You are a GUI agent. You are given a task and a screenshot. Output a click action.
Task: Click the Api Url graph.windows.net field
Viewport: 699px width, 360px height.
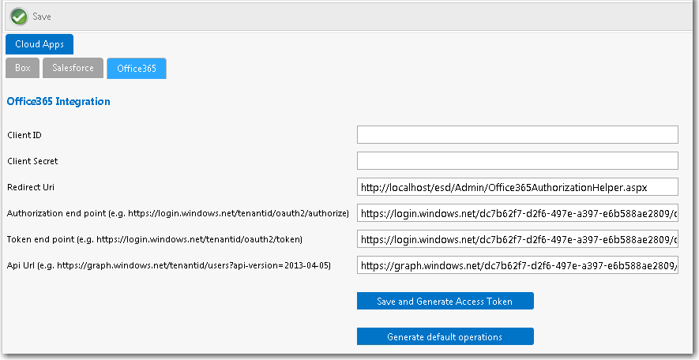pyautogui.click(x=517, y=265)
